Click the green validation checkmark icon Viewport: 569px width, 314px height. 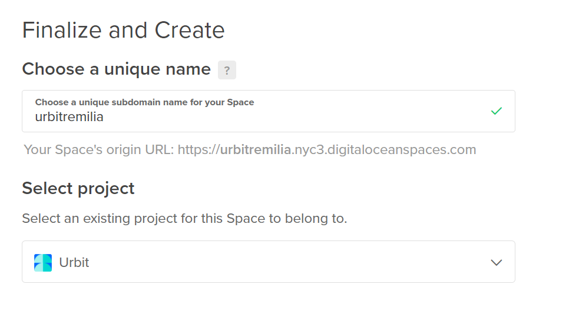(496, 111)
